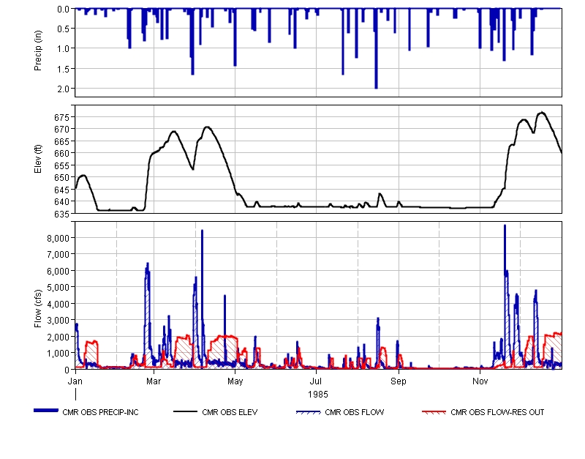The height and width of the screenshot is (459, 585).
Task: Select the red hatched FLOW-RES OUT legend swatch
Action: point(434,412)
